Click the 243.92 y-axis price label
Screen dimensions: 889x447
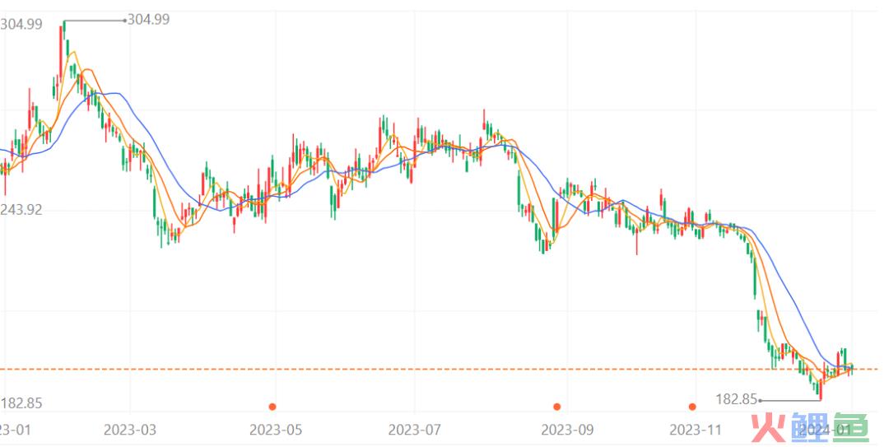pyautogui.click(x=21, y=209)
